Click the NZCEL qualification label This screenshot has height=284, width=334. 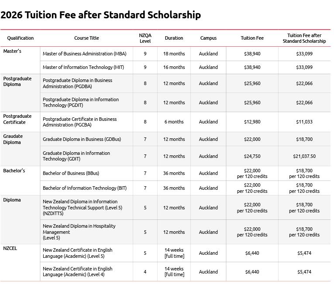click(x=10, y=248)
